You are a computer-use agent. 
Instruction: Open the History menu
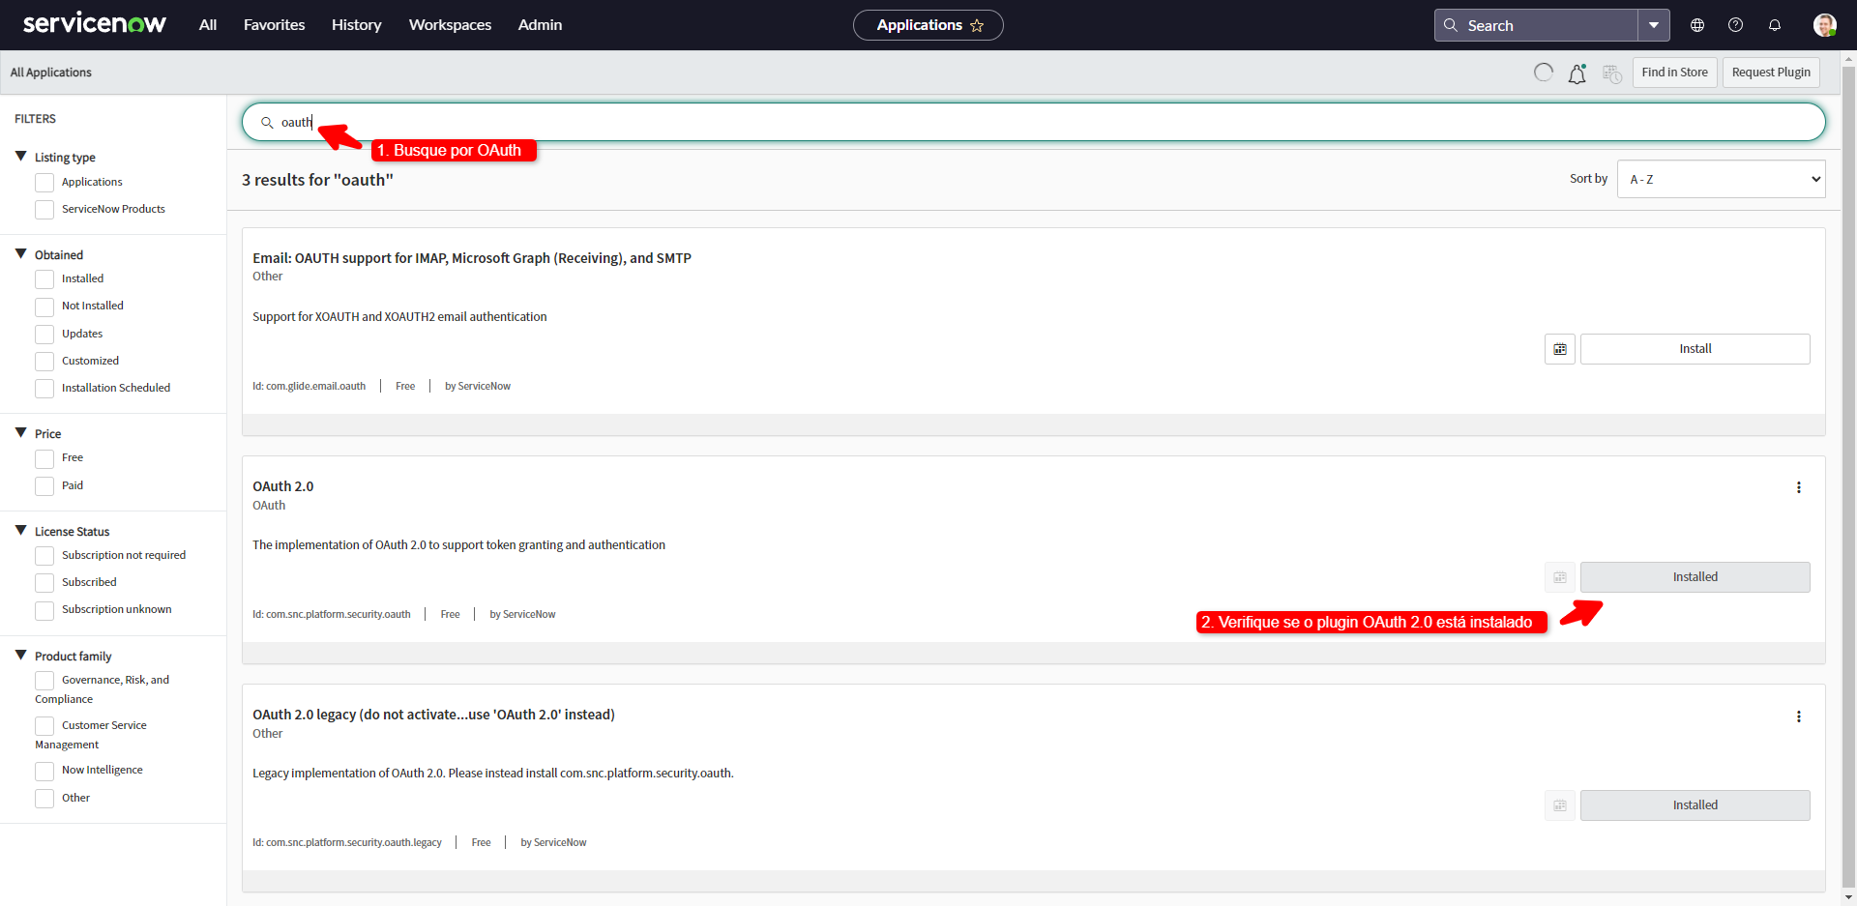pyautogui.click(x=356, y=25)
